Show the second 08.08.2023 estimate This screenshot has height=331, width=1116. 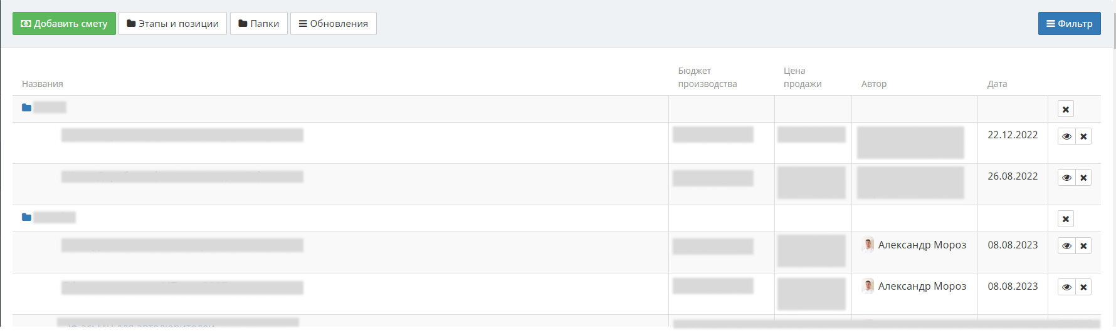point(1066,287)
